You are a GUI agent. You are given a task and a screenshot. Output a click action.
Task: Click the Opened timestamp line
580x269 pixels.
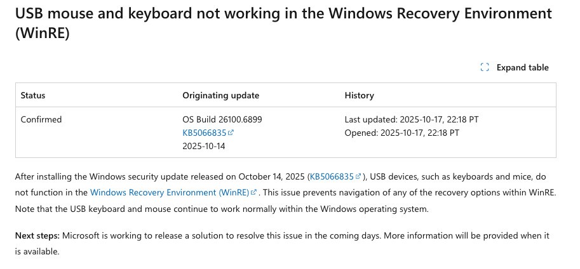tap(401, 133)
